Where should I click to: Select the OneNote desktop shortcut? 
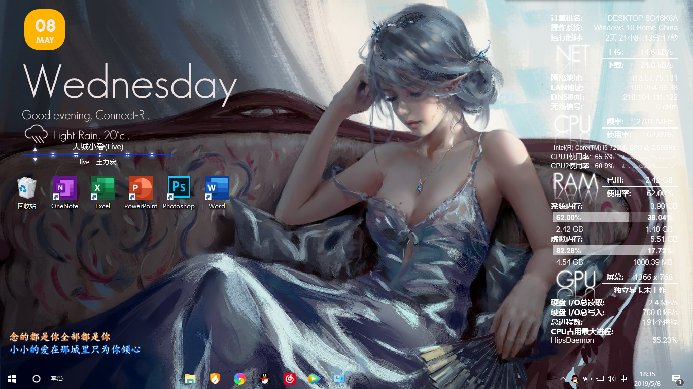click(64, 192)
